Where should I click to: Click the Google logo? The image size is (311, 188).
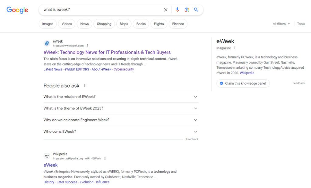17,10
